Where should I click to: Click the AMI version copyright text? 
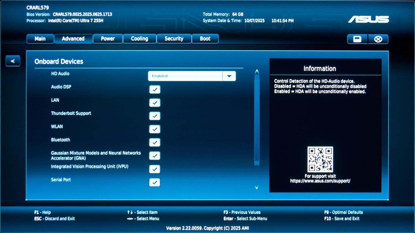coord(207,228)
